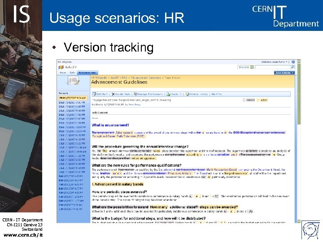The height and width of the screenshot is (242, 323).
Task: Select version 19.0 in the Versions list
Action: click(72, 135)
